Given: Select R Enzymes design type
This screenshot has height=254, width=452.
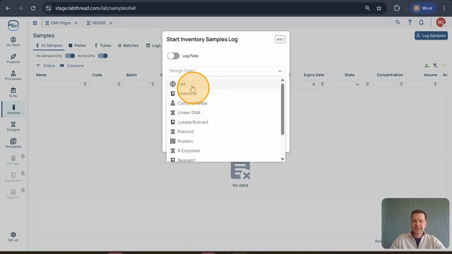Looking at the screenshot, I should (x=223, y=150).
